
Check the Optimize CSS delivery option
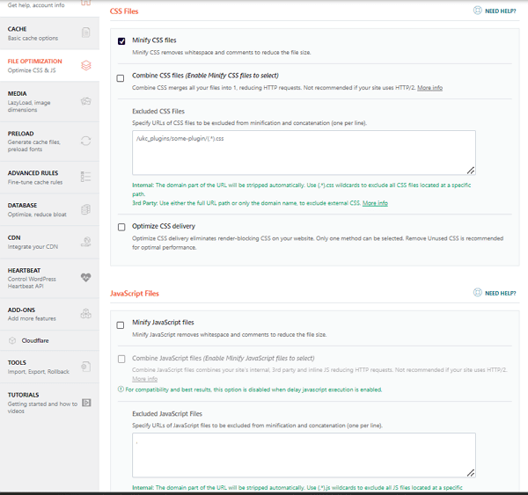(x=121, y=227)
